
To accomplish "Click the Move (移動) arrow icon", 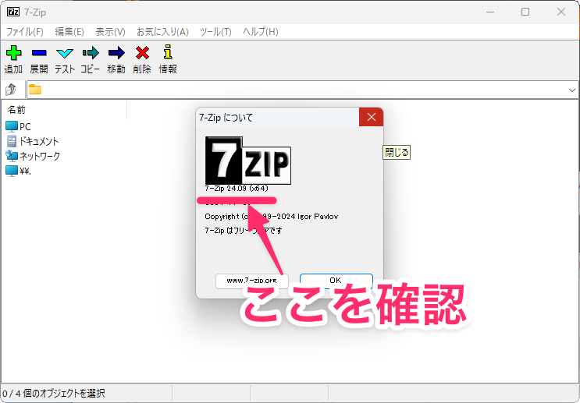I will click(x=116, y=54).
